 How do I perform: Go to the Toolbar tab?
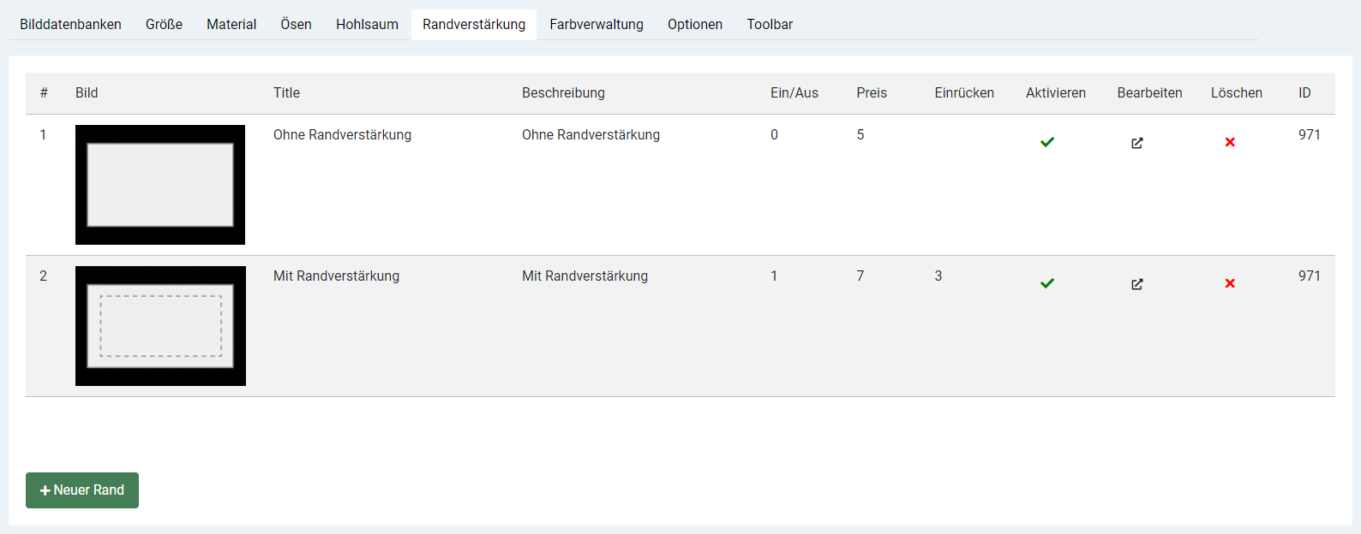770,25
